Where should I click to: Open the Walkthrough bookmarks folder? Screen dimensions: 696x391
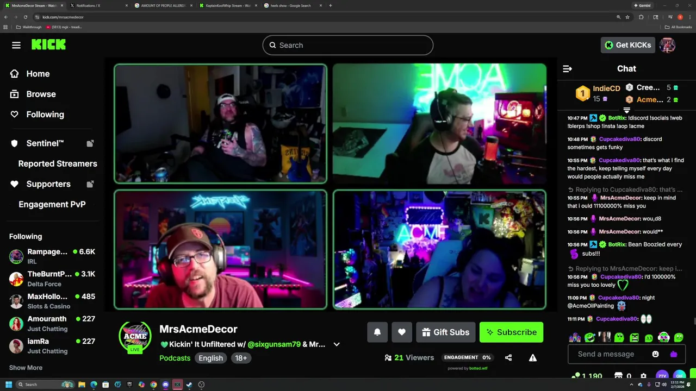[29, 27]
